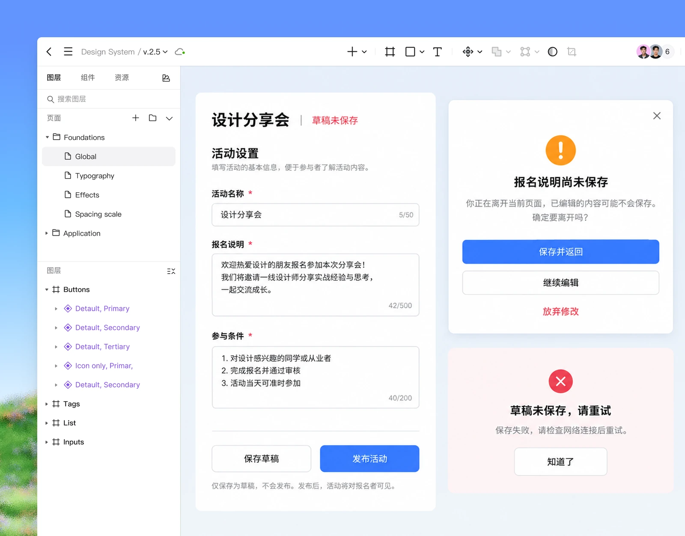Expand the Detault, Tertiary layer arrow

[56, 347]
